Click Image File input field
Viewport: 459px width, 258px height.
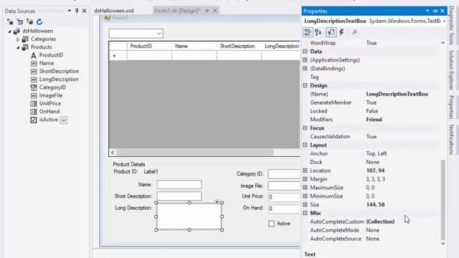pos(284,186)
